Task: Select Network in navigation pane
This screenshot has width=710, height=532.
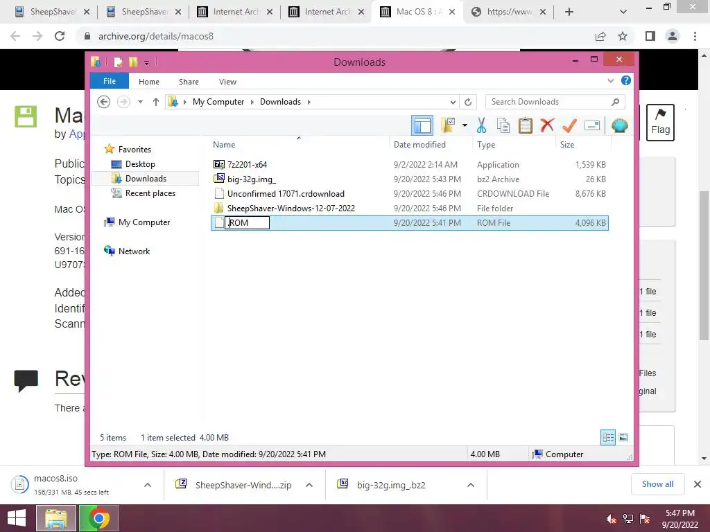Action: click(x=134, y=251)
